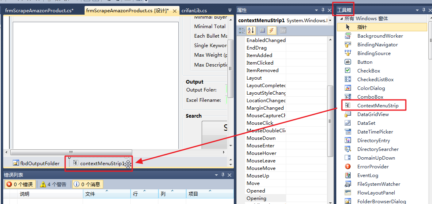The width and height of the screenshot is (432, 204).
Task: Select the Opened event row
Action: click(x=286, y=191)
